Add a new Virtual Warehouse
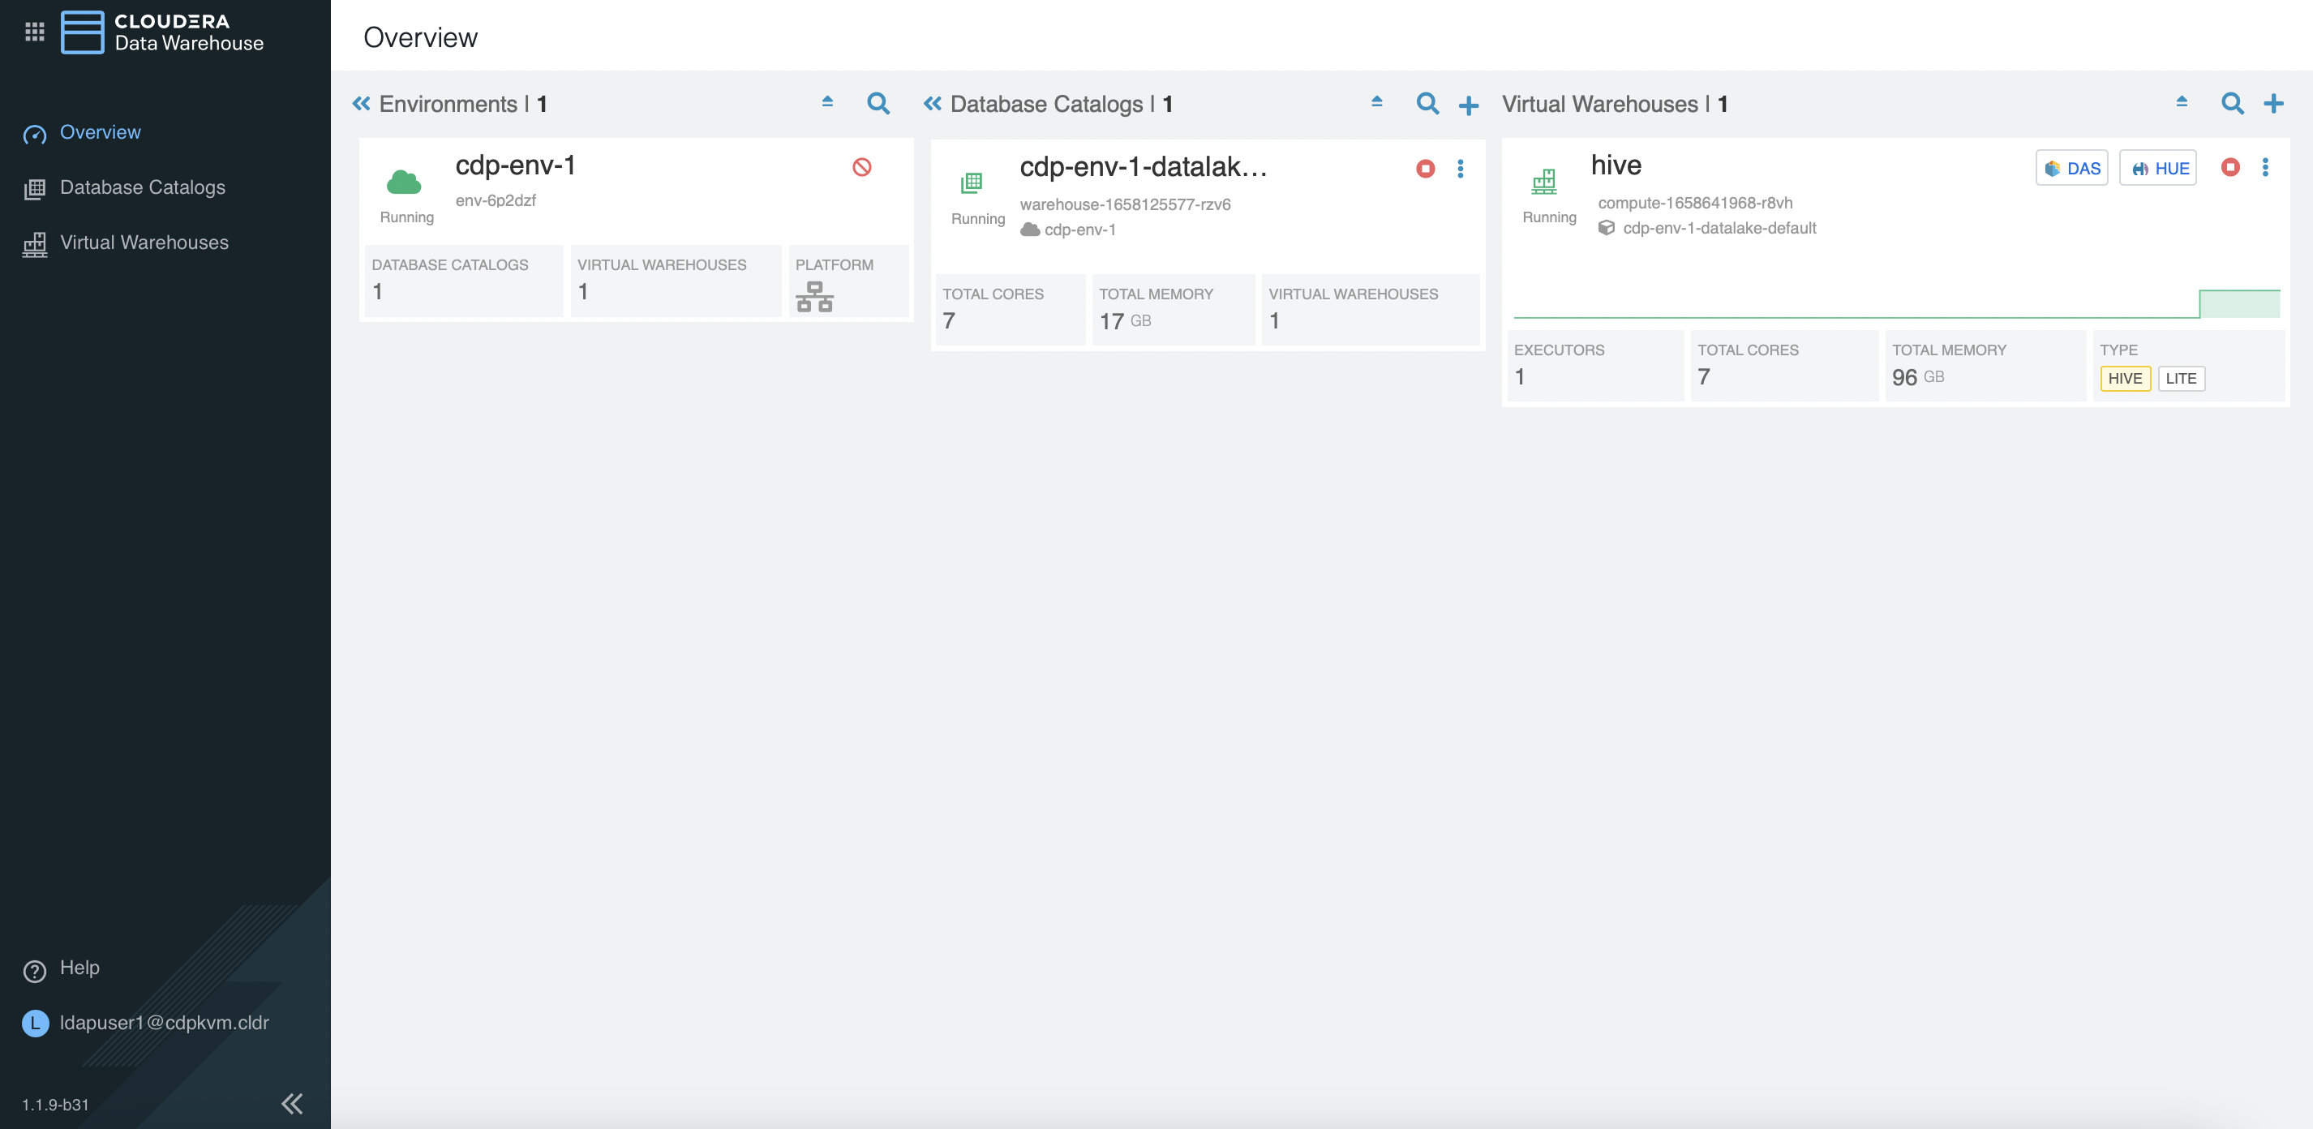Viewport: 2313px width, 1129px height. (2272, 104)
